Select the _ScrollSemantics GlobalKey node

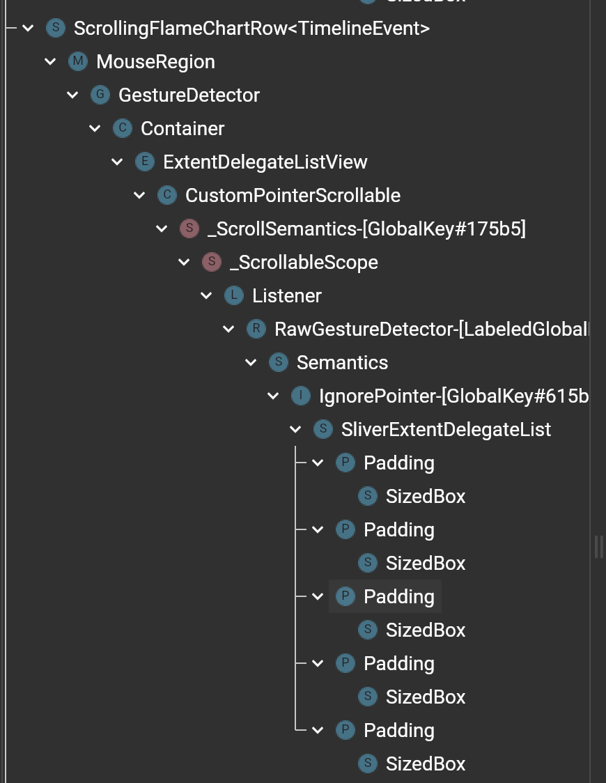coord(366,228)
